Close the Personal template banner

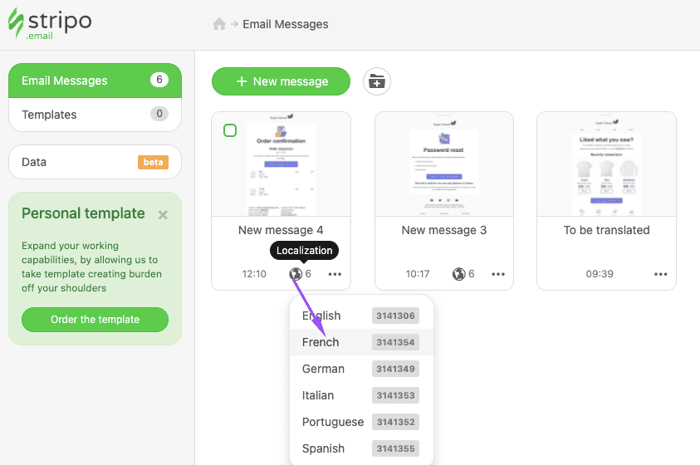(x=163, y=215)
